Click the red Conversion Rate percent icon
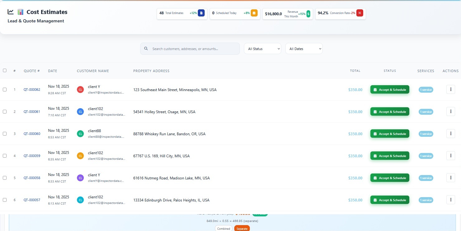 click(x=360, y=13)
